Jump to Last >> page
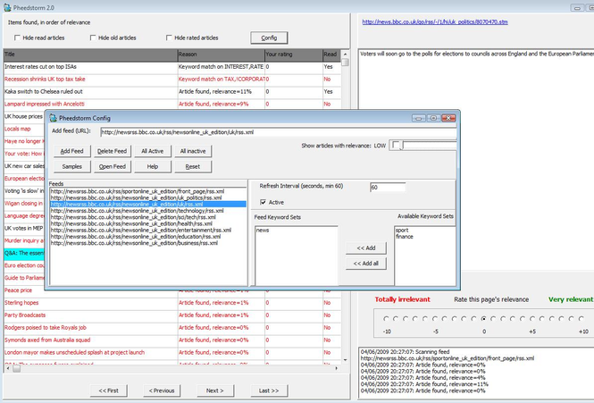594x403 pixels. (269, 390)
